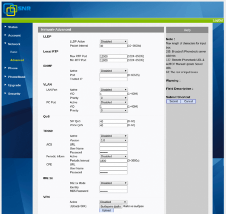
Task: Click the VPN Upload button
Action: click(x=106, y=210)
